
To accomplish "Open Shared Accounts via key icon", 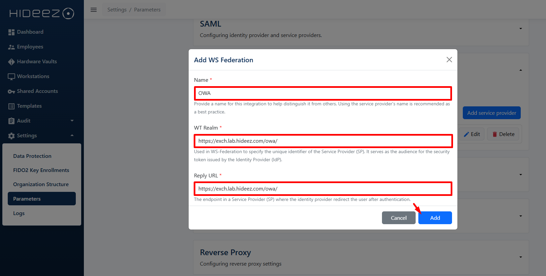I will pos(11,92).
